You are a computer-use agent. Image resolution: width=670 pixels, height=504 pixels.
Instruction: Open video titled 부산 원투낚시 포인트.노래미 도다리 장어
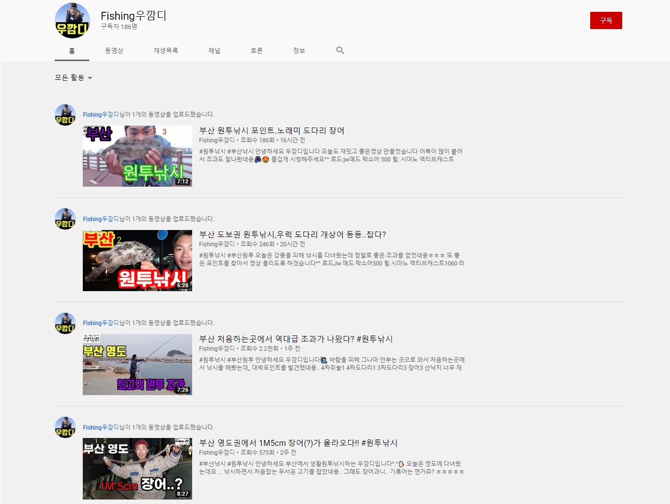pos(271,131)
